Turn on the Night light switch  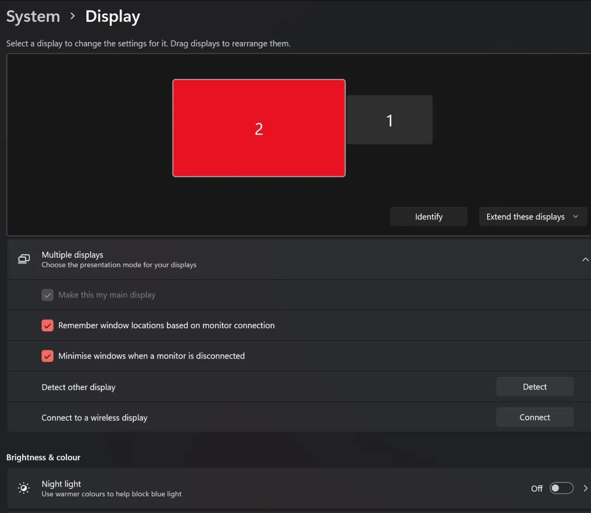(561, 488)
